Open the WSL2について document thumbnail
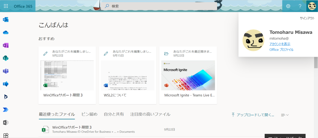This screenshot has height=138, width=318. tap(127, 75)
